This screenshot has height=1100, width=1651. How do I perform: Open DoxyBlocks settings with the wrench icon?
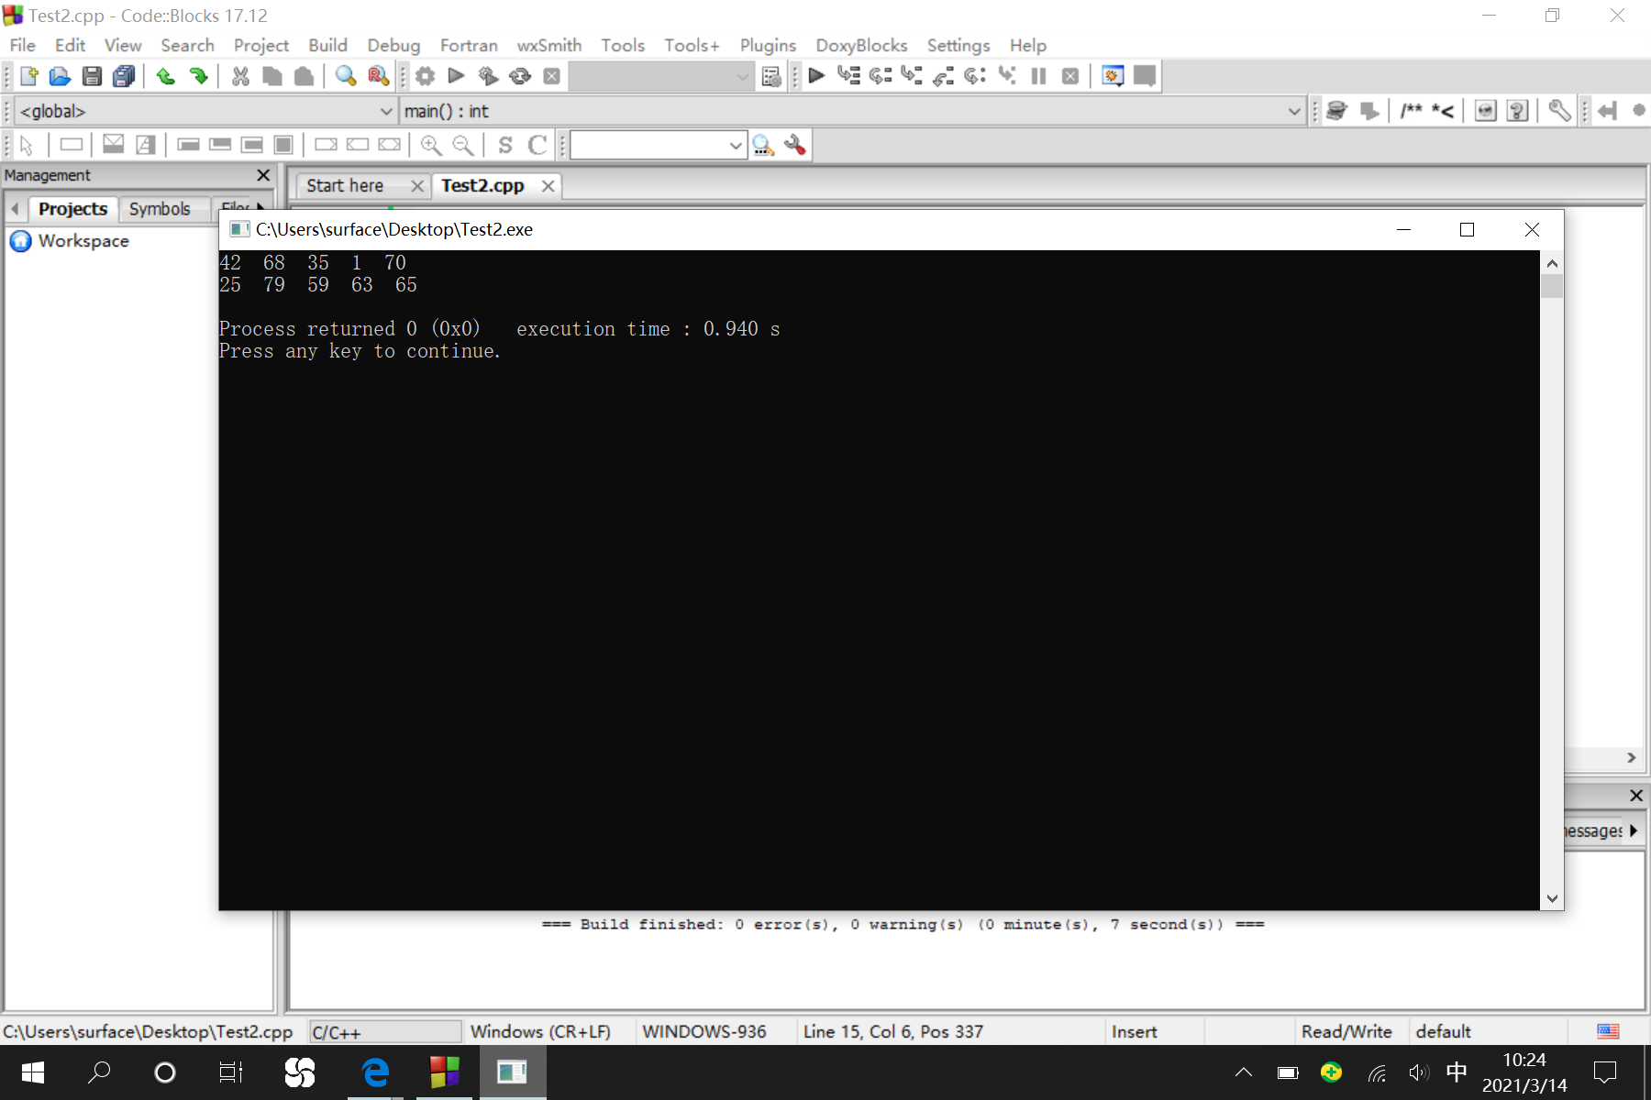(1558, 111)
